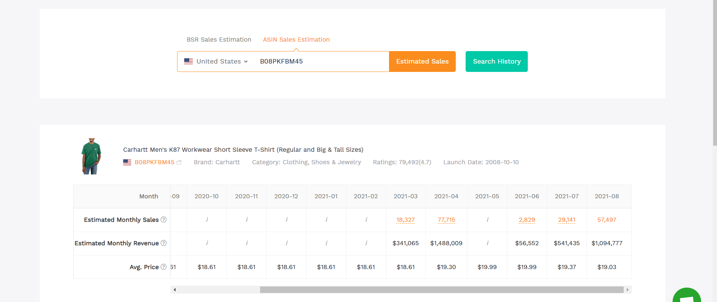Open the green chat widget
Screen dimensions: 717x302
tap(687, 295)
